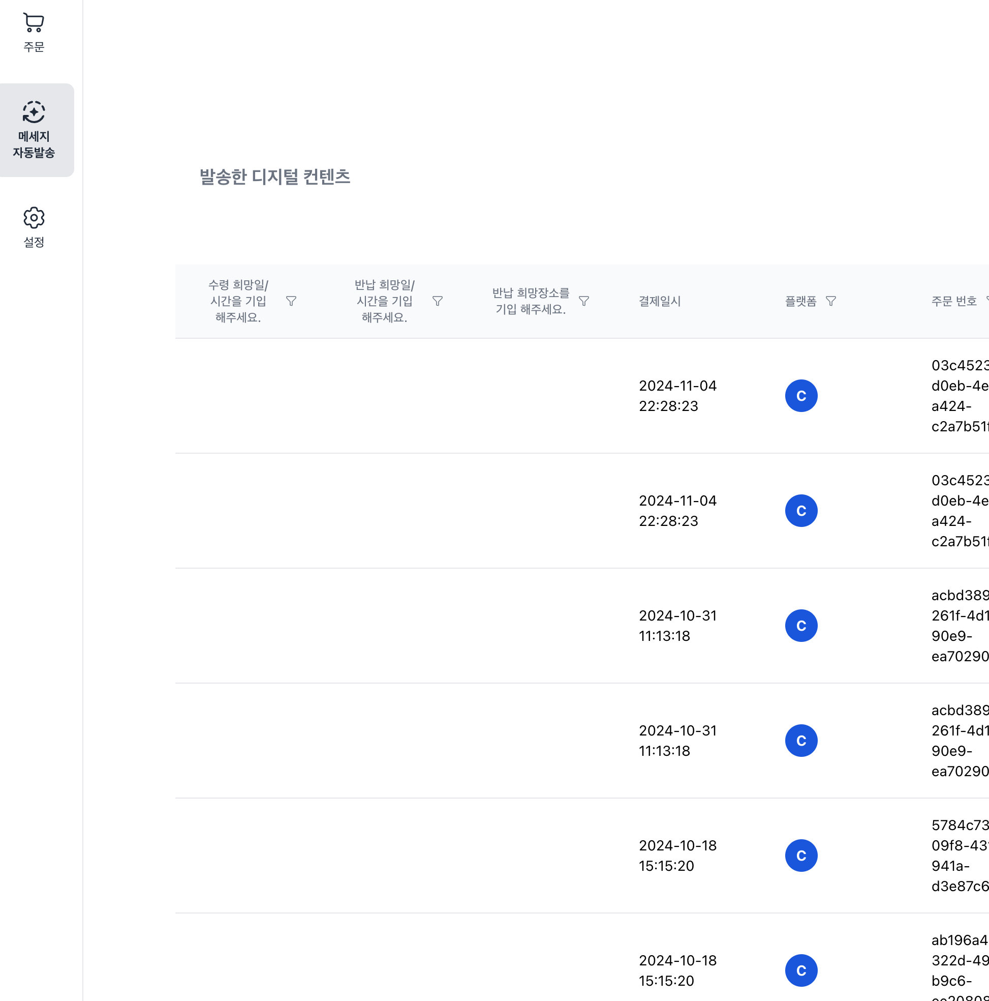This screenshot has width=989, height=1001.
Task: Select the 메세지 자동발송 sidebar icon
Action: [x=34, y=112]
